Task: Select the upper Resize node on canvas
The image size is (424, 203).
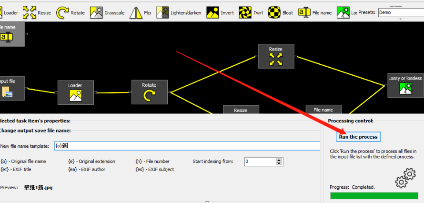Action: [x=276, y=56]
